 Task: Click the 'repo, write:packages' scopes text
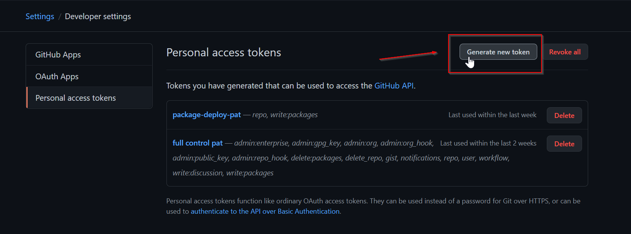(285, 115)
